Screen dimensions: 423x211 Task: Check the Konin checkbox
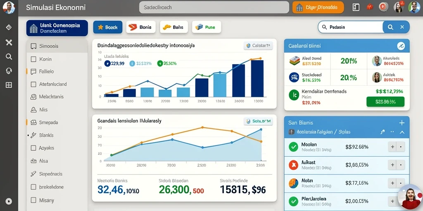33,59
